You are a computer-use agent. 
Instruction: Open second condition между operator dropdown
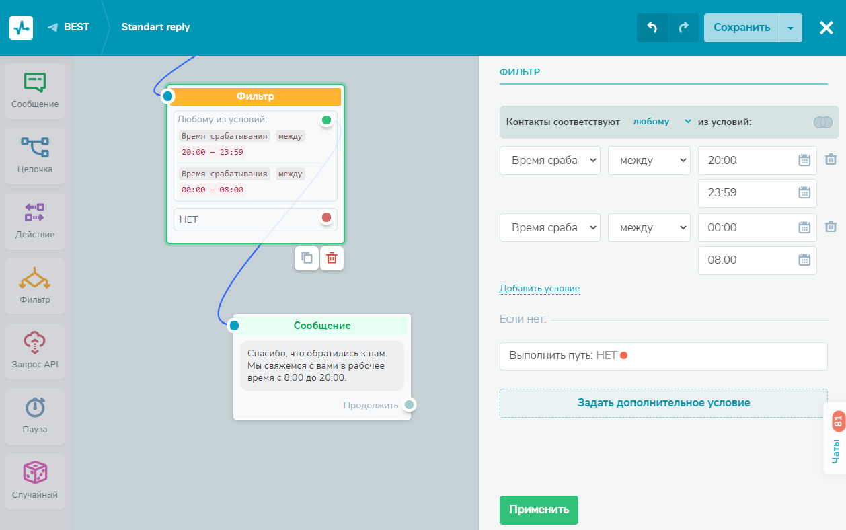tap(648, 228)
